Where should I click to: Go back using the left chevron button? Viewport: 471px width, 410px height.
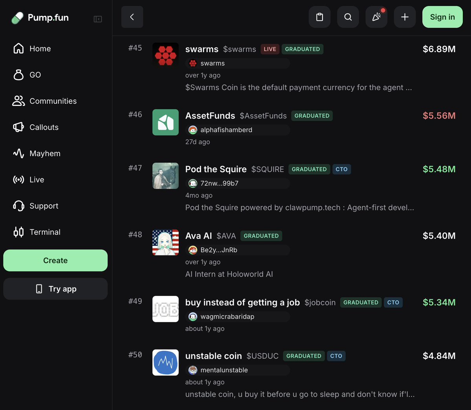click(x=132, y=17)
